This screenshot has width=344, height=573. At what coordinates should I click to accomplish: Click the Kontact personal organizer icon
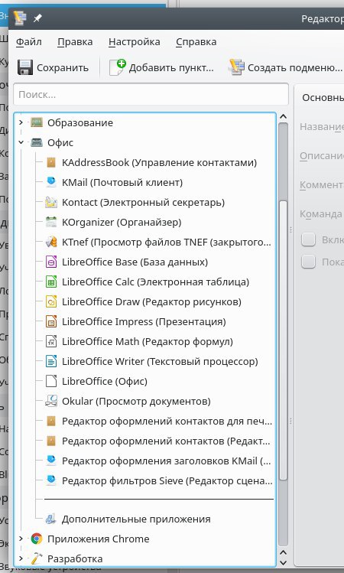tap(51, 202)
